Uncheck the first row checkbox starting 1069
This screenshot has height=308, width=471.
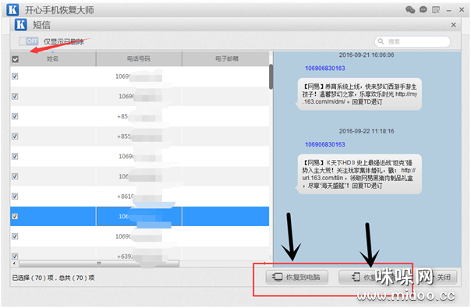click(15, 76)
